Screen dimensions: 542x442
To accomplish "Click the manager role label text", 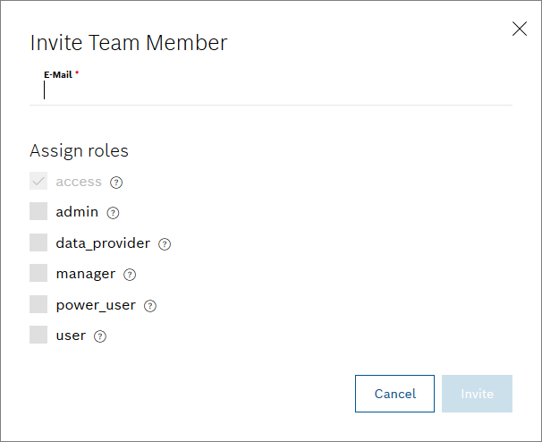I will 85,274.
